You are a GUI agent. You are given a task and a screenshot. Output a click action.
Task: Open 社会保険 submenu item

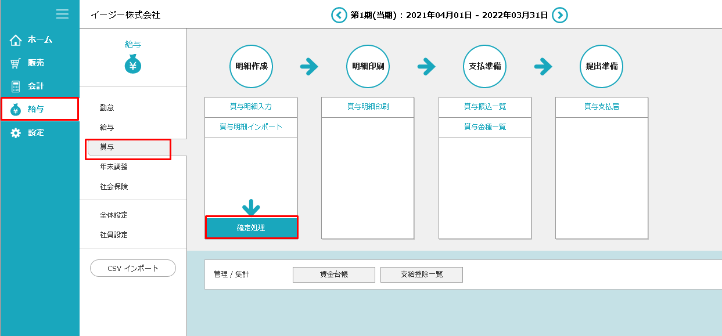click(x=114, y=187)
